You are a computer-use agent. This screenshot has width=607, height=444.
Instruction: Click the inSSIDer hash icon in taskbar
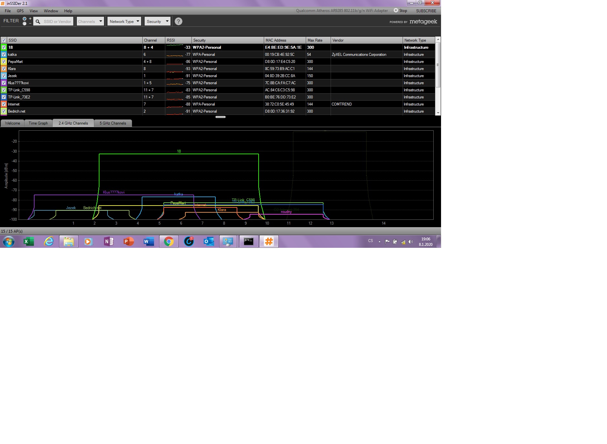coord(269,241)
